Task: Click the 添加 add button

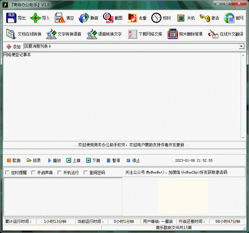Action: pyautogui.click(x=13, y=47)
